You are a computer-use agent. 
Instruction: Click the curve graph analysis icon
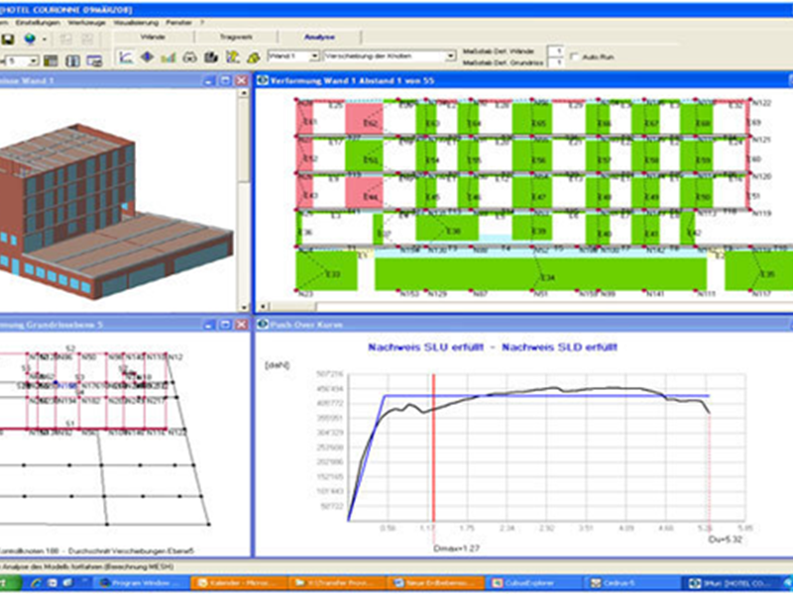(126, 57)
